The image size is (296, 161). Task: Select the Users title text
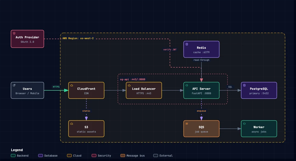27,89
